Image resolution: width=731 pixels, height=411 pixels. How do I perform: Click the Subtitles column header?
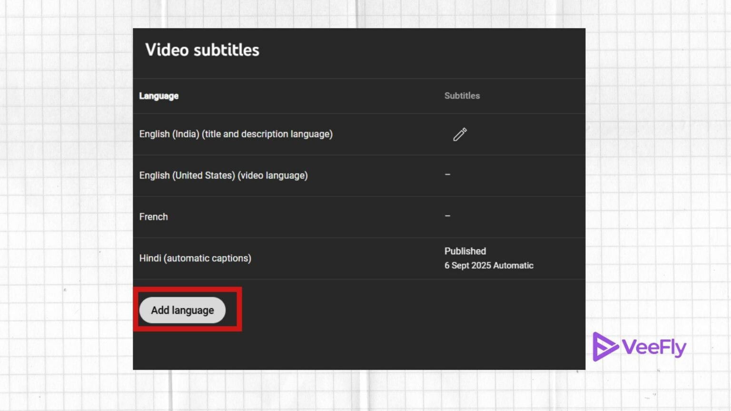[462, 96]
